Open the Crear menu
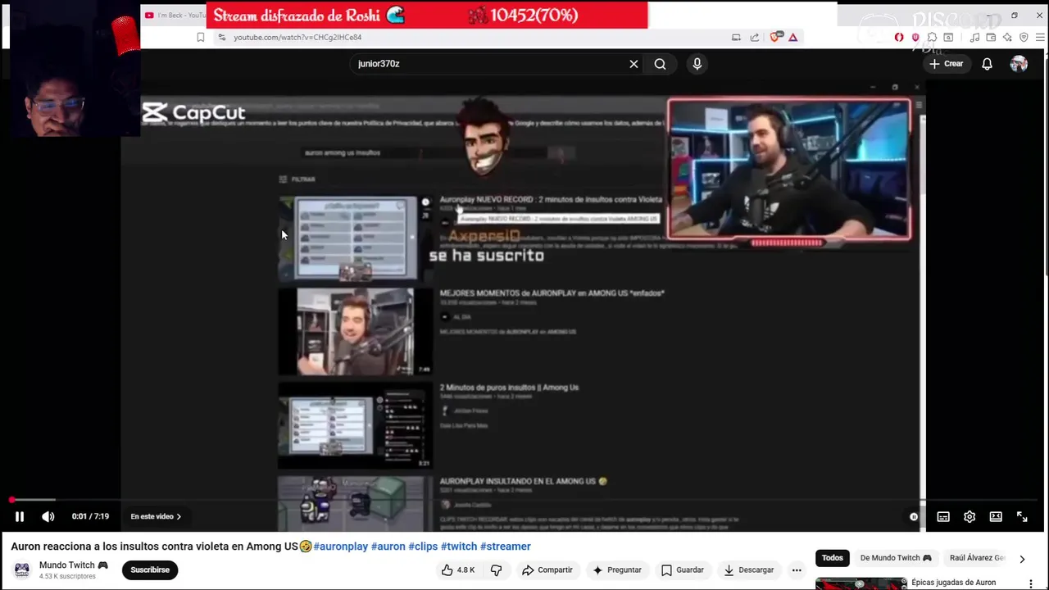 point(947,64)
